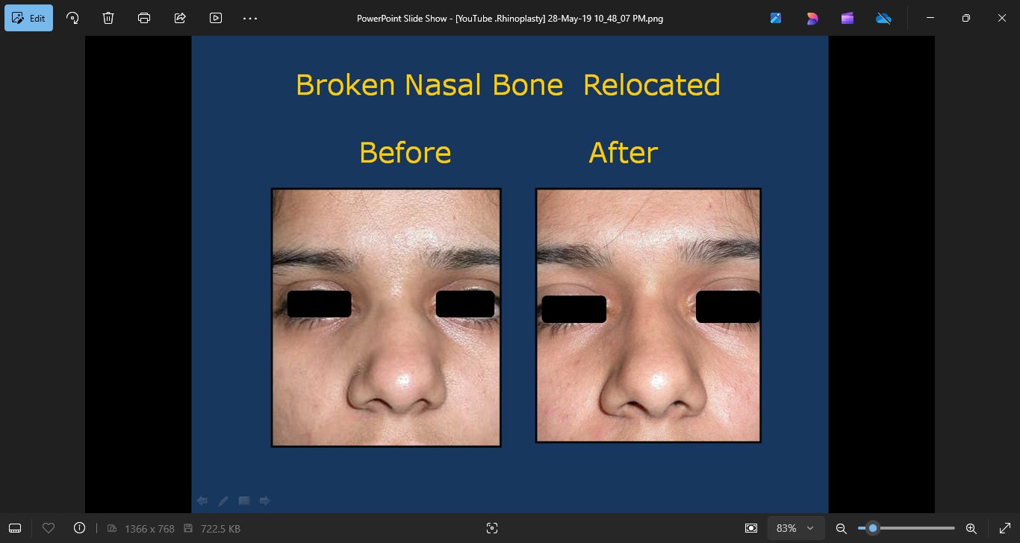
Task: Delete the photo using the trash icon
Action: pyautogui.click(x=108, y=18)
